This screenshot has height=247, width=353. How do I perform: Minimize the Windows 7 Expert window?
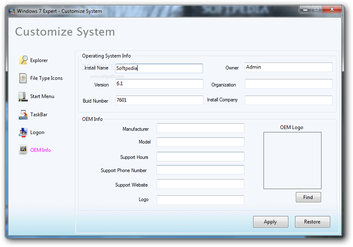(305, 10)
